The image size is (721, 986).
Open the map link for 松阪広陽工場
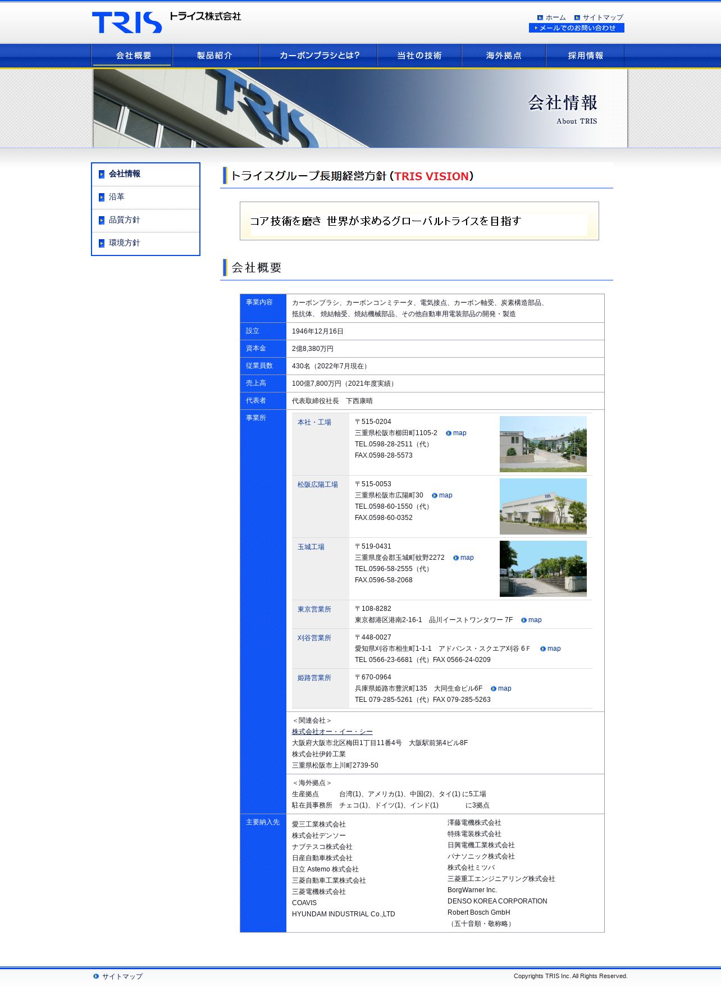tap(446, 496)
